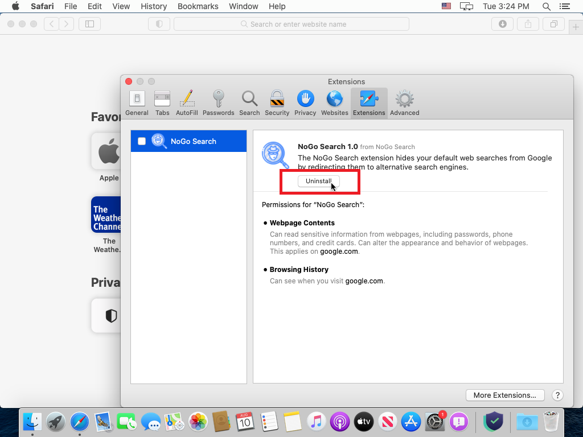Image resolution: width=583 pixels, height=437 pixels.
Task: Open the privacy report shield toolbar button
Action: click(x=159, y=24)
